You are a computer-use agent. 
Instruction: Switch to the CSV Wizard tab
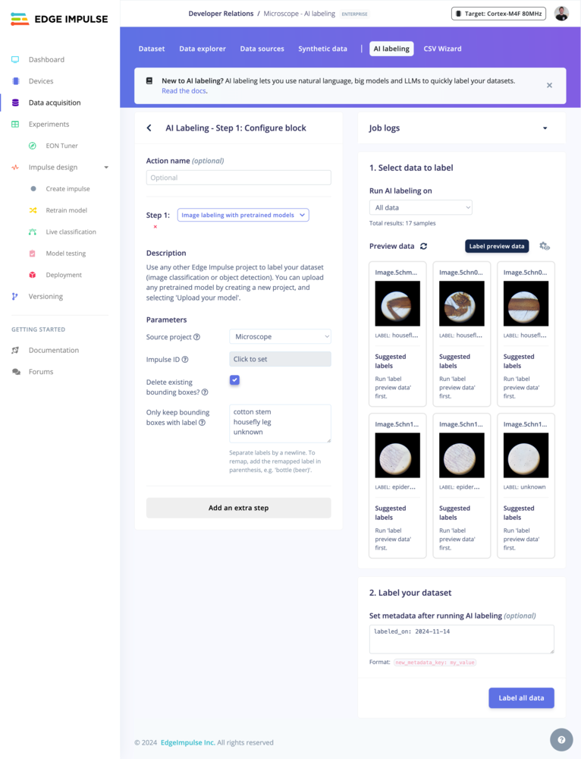pos(442,49)
